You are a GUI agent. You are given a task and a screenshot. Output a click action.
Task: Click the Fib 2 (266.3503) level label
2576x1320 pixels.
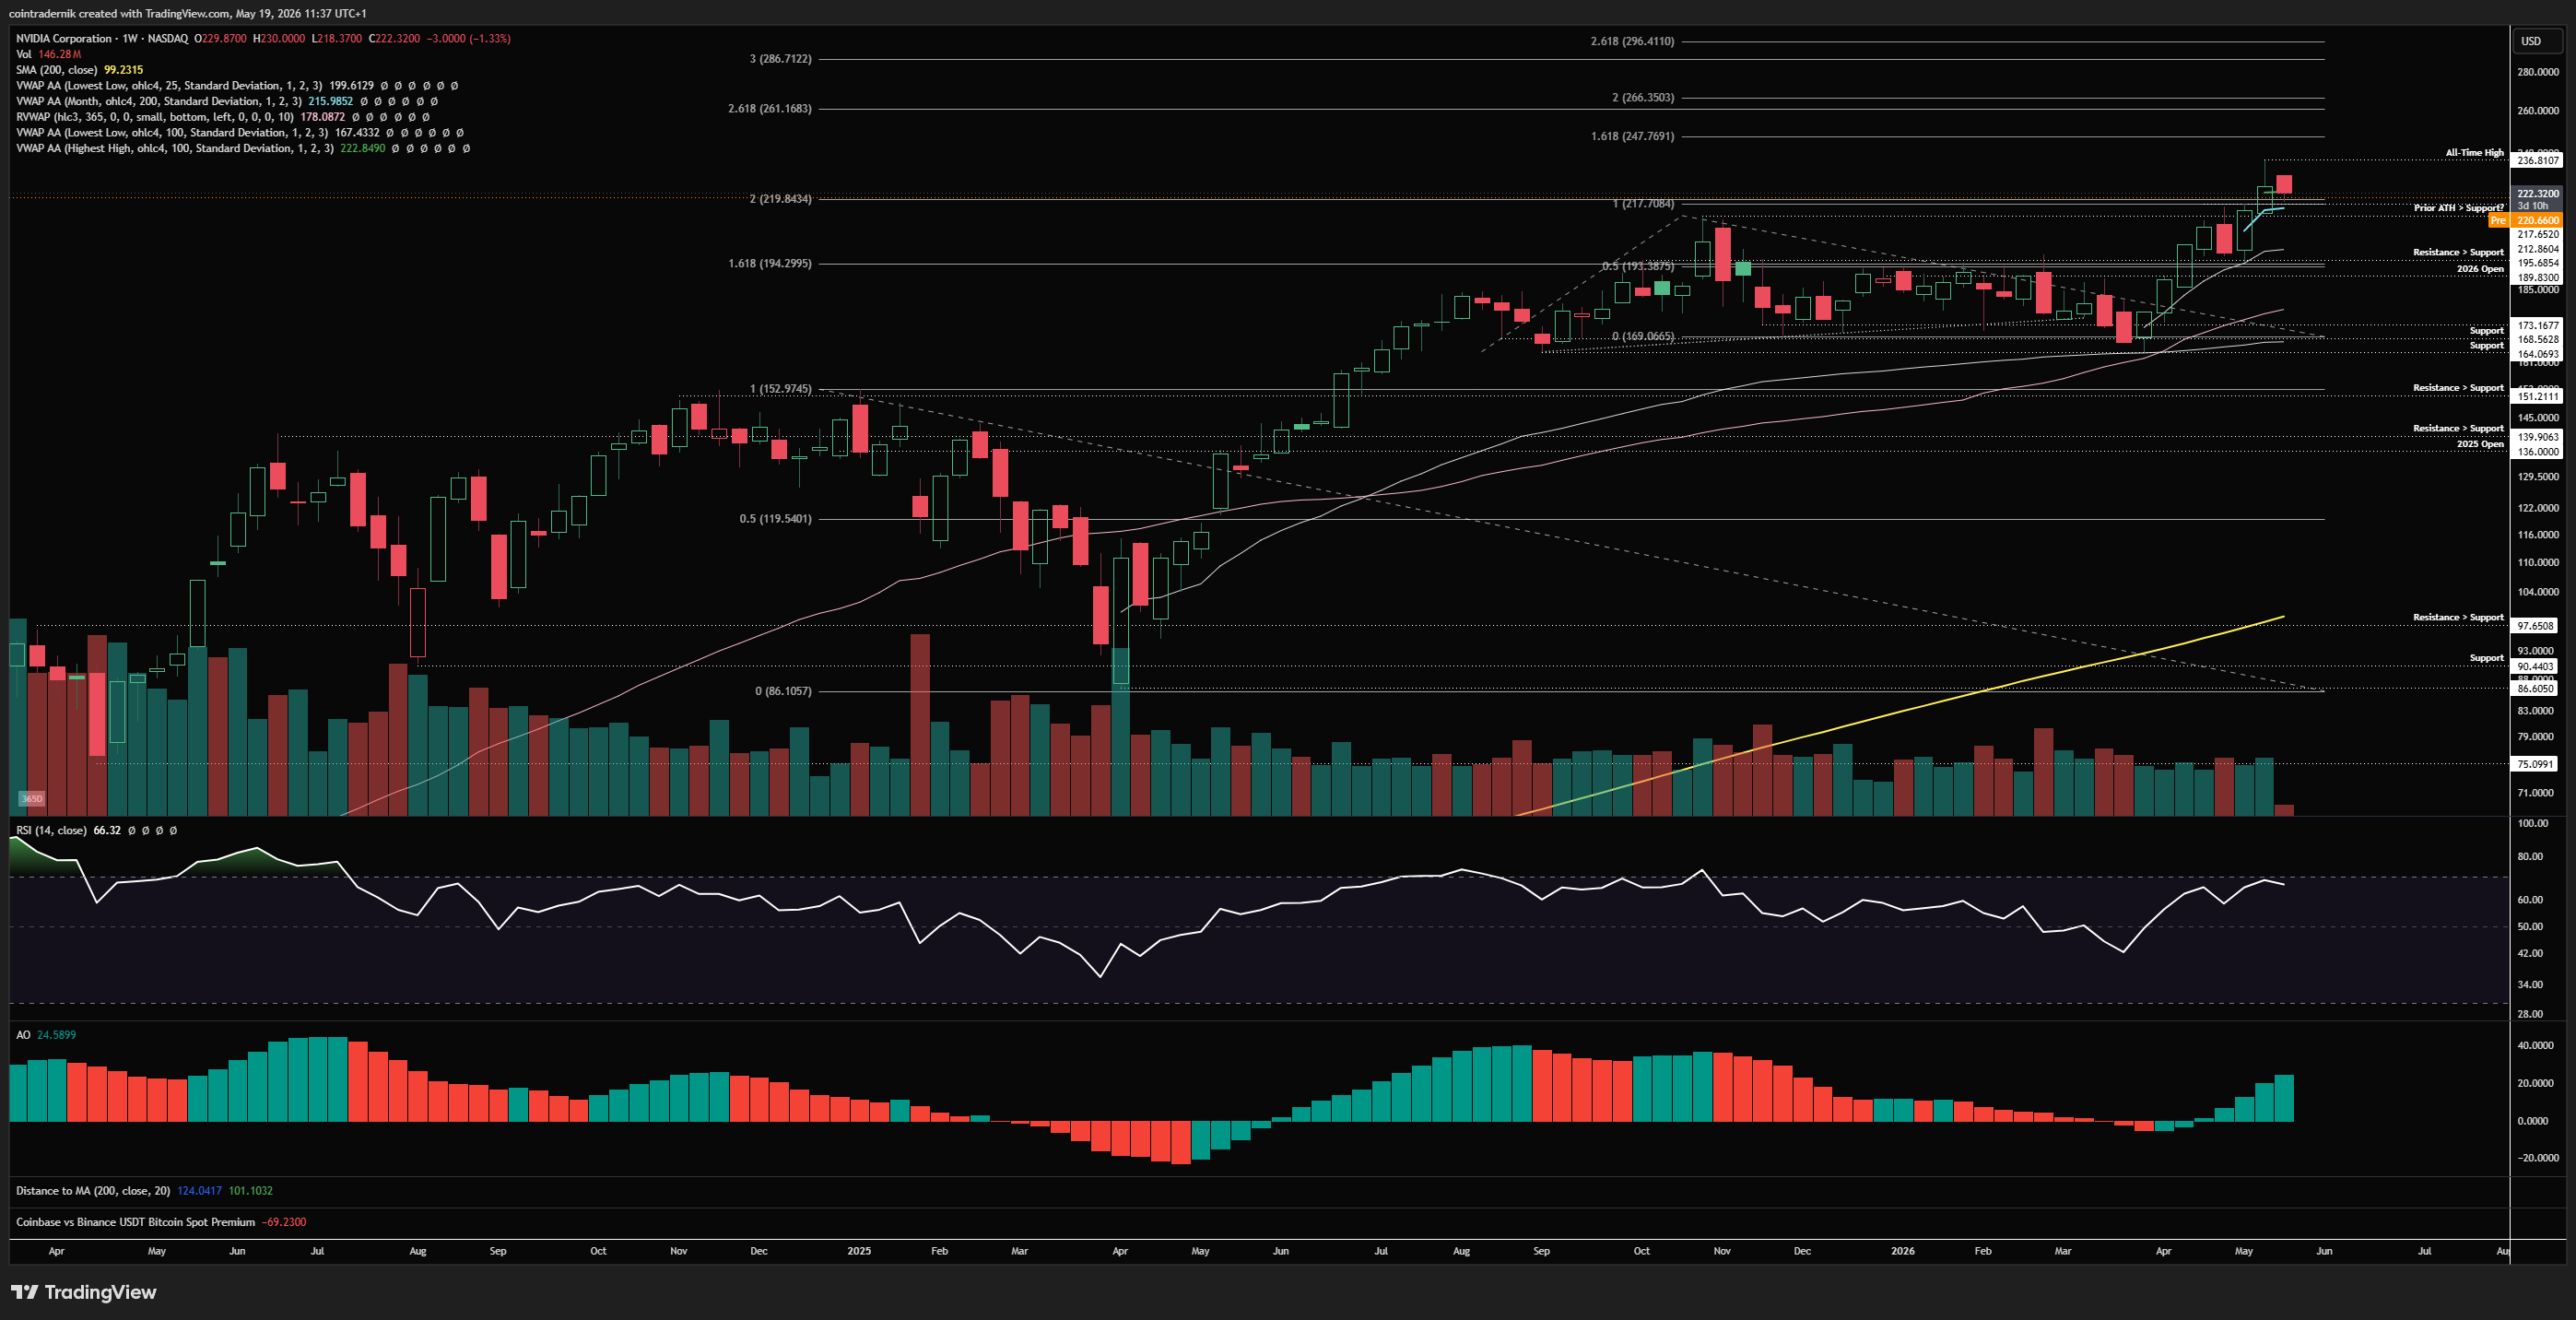tap(1643, 97)
